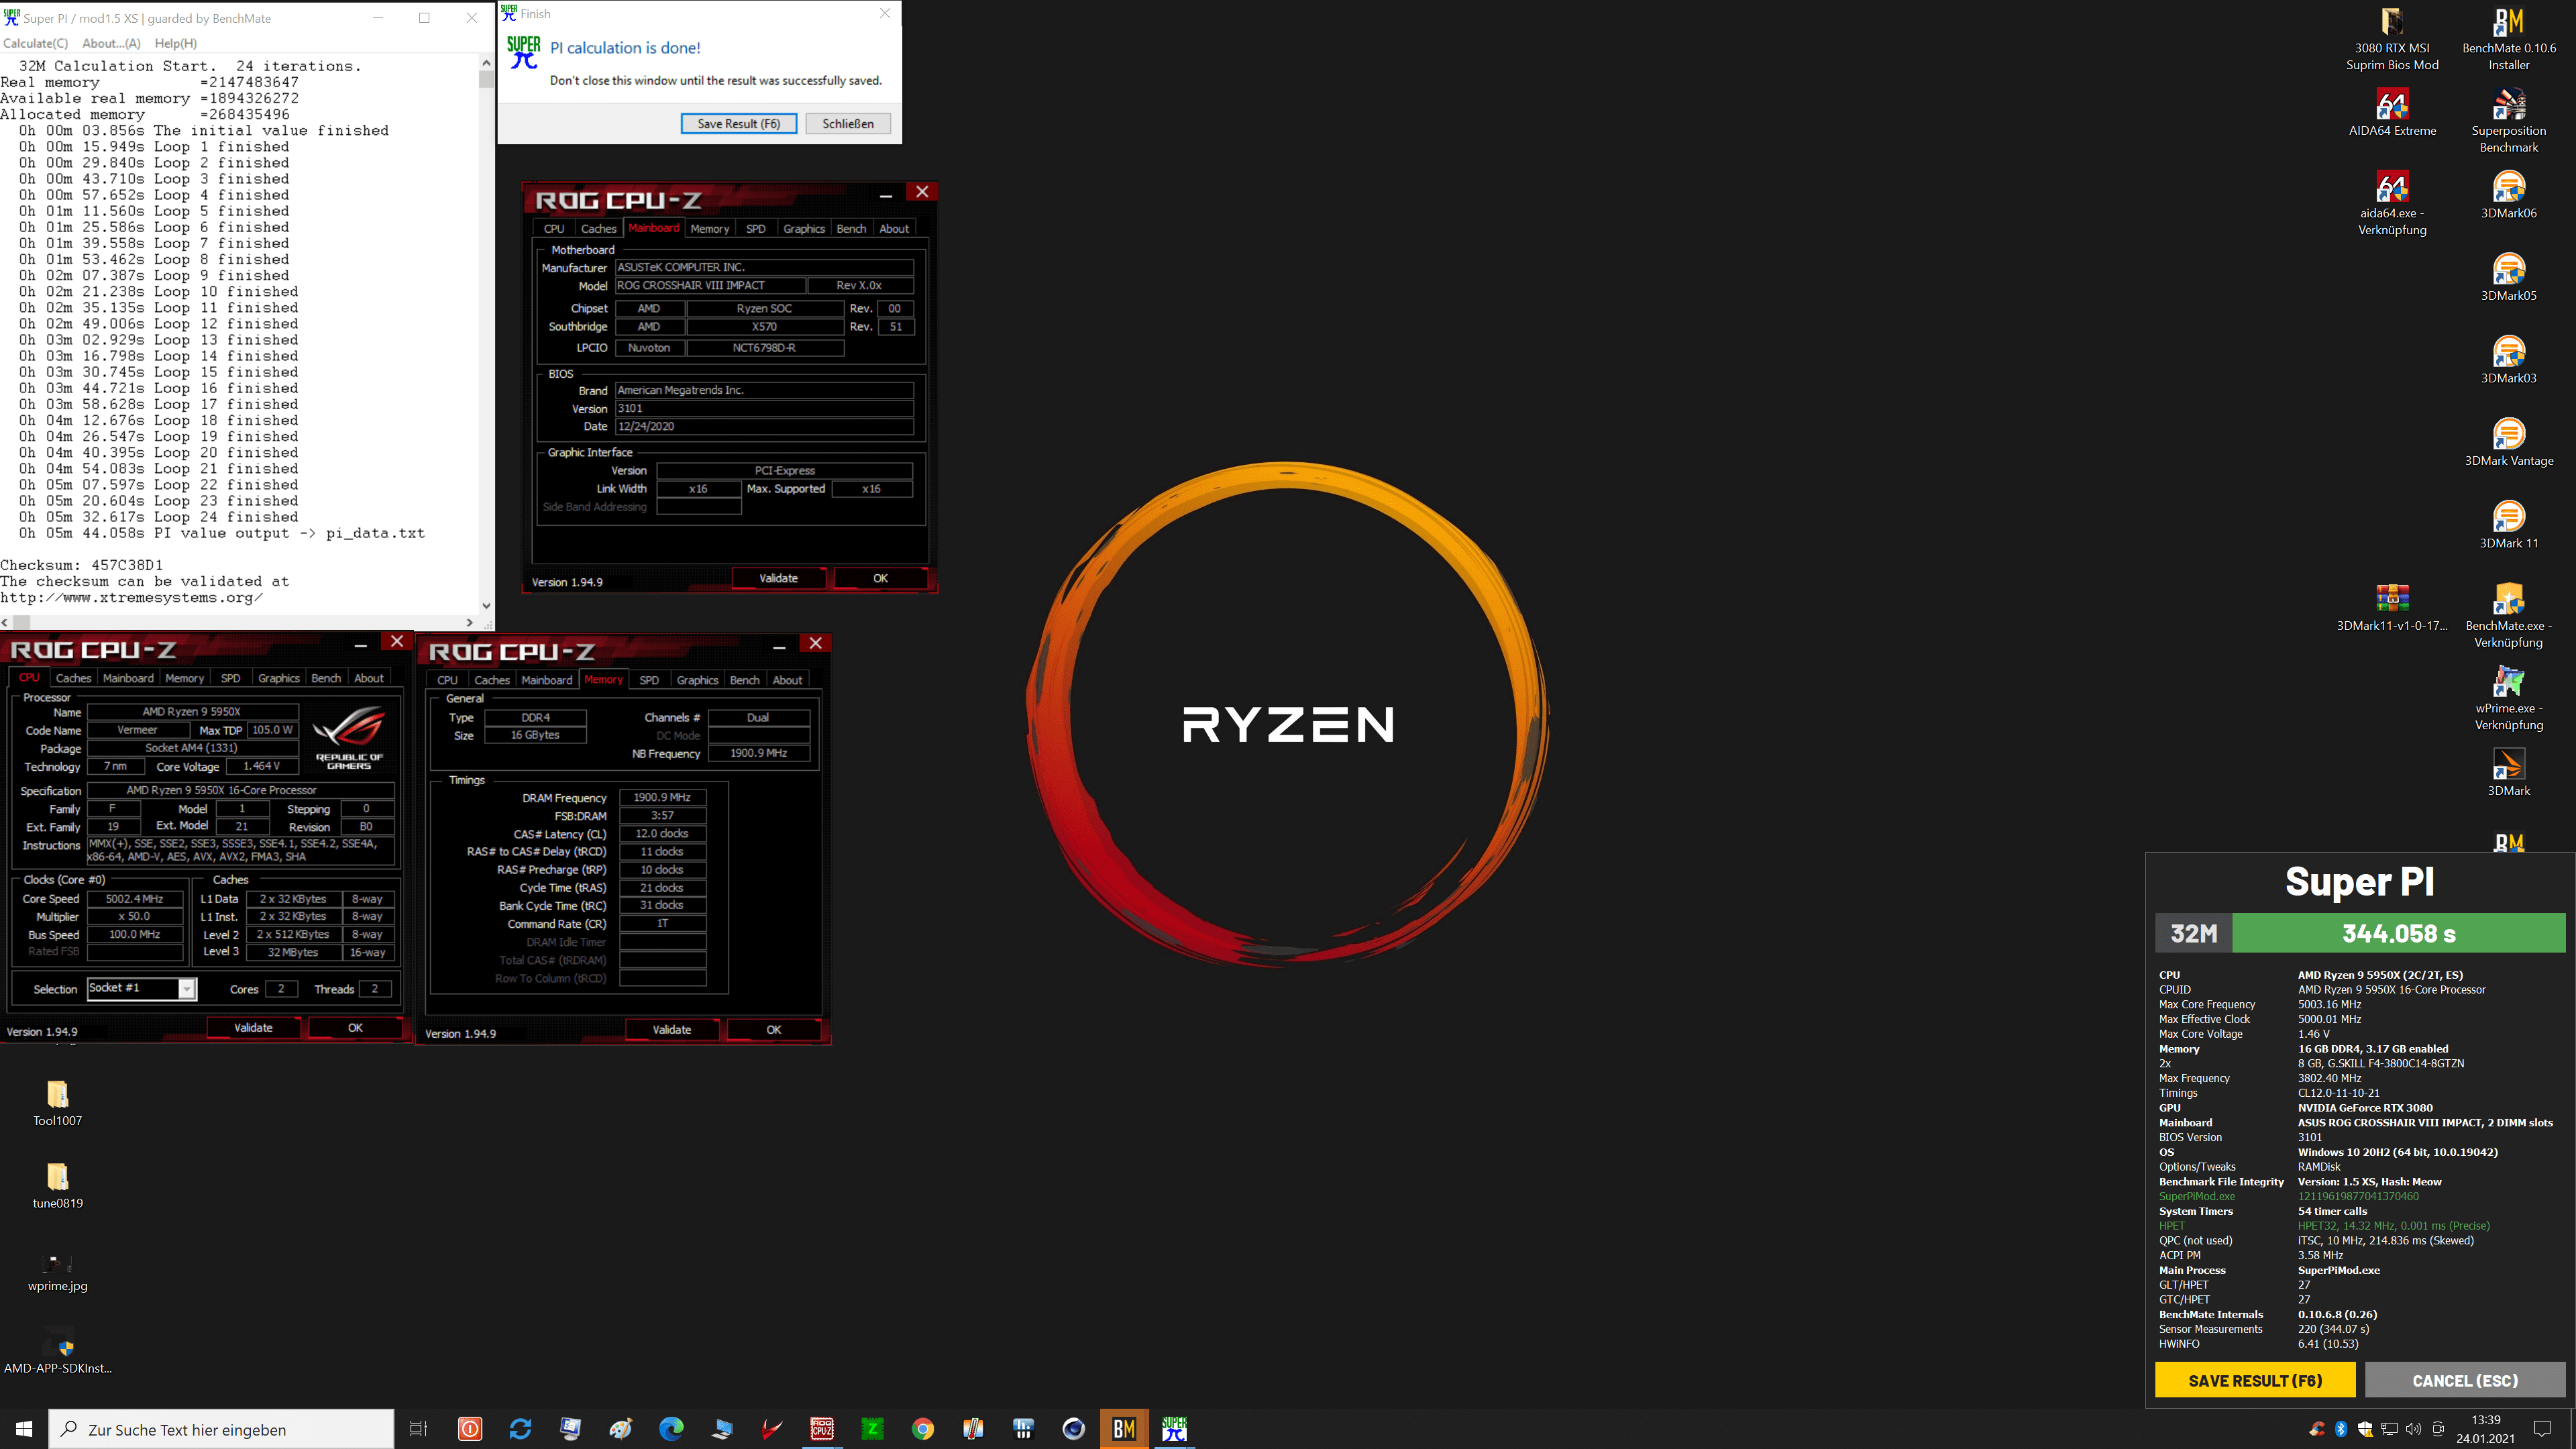Switch to Bench tab in Mainboard CPU-Z window

click(851, 229)
